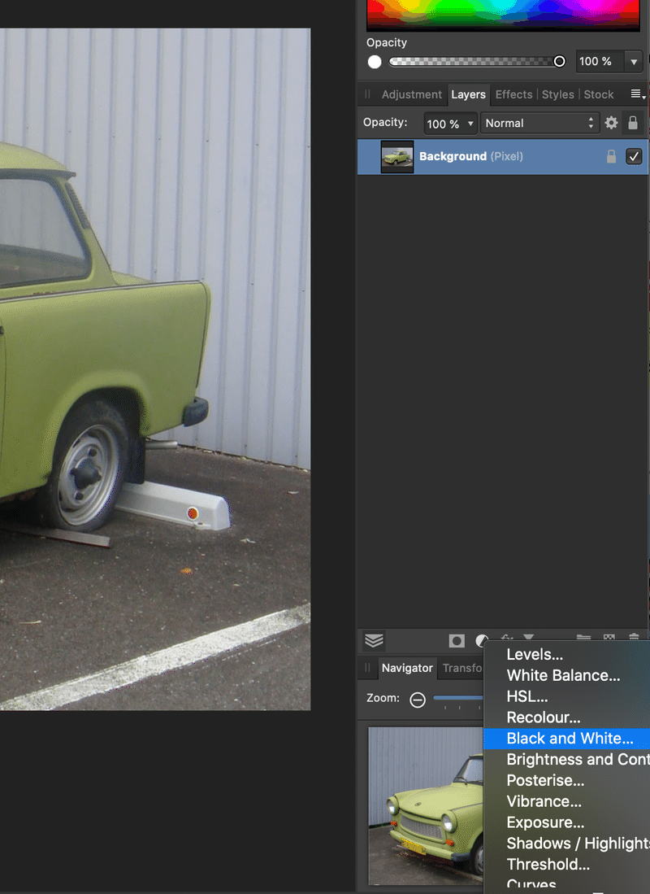Switch to the Styles tab
Image resolution: width=650 pixels, height=894 pixels.
pyautogui.click(x=557, y=94)
